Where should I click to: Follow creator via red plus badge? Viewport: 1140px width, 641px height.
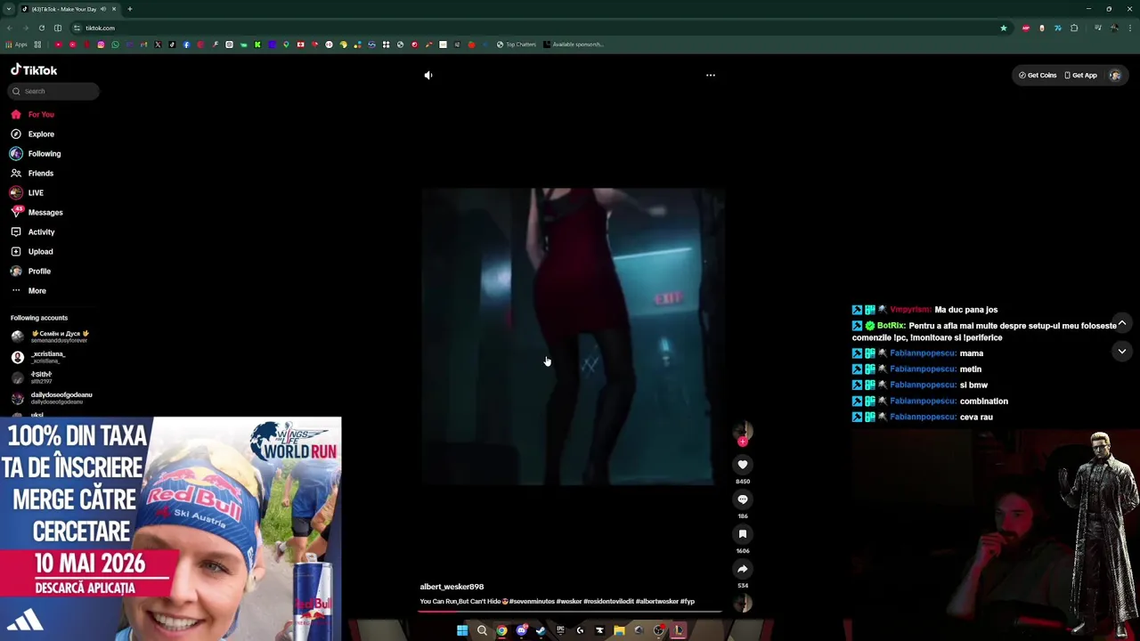[x=743, y=442]
